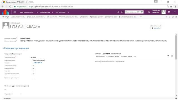Viewport: 178px width, 100px height.
Task: Click the responsible user demo01 link
Action: pyautogui.click(x=158, y=28)
